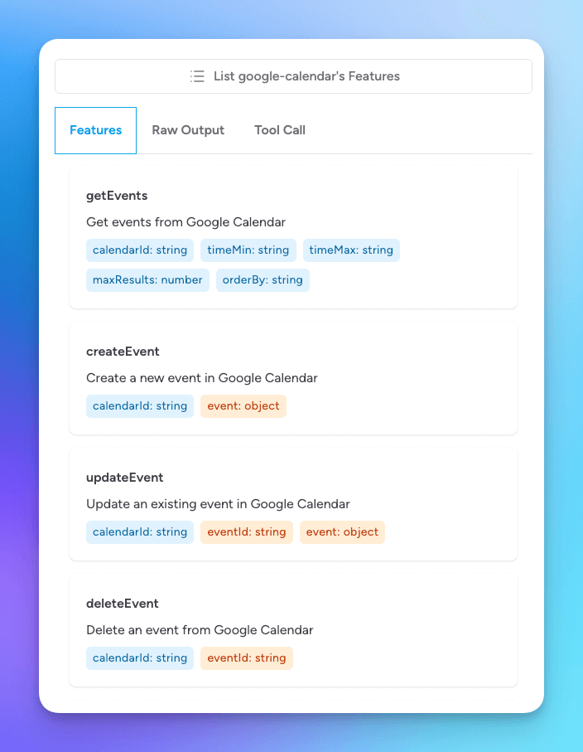Image resolution: width=583 pixels, height=752 pixels.
Task: Click the orderBy: string parameter tag
Action: point(263,279)
